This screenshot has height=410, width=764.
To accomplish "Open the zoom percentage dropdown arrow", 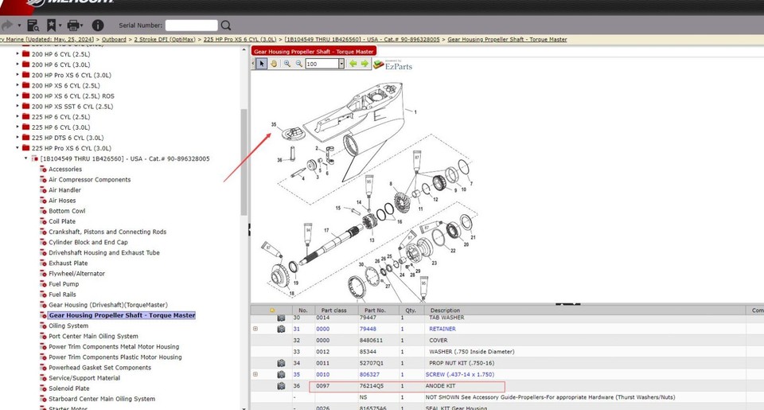I will [340, 64].
